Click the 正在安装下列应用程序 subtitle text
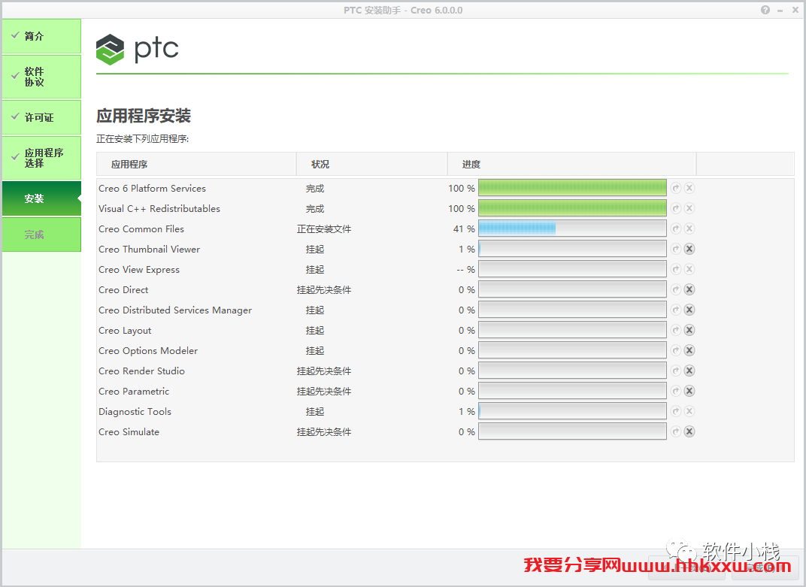This screenshot has height=587, width=806. click(142, 139)
